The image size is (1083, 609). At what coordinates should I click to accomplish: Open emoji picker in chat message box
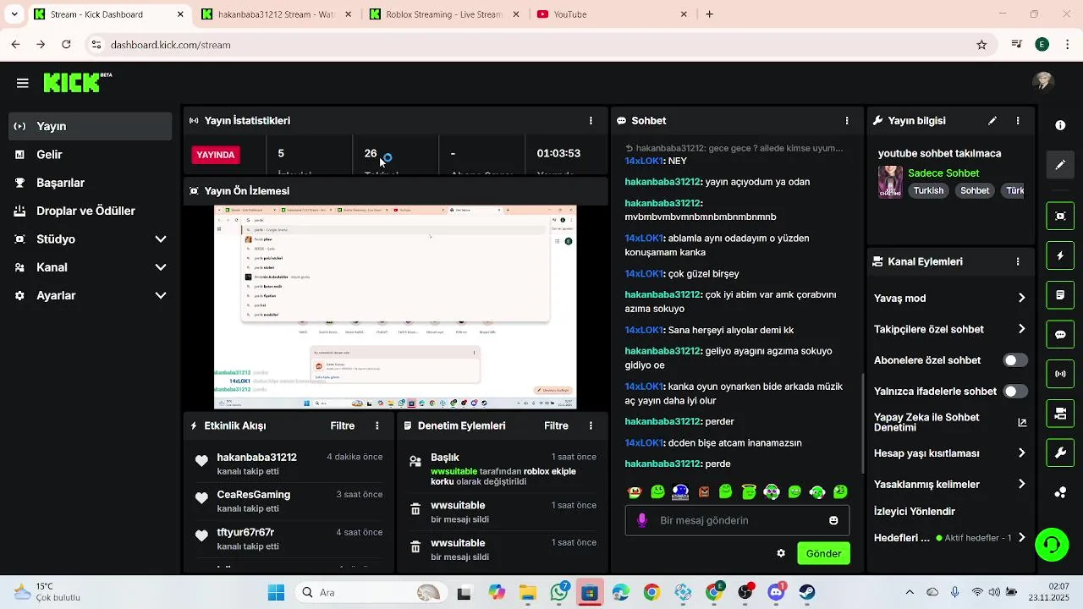click(833, 520)
